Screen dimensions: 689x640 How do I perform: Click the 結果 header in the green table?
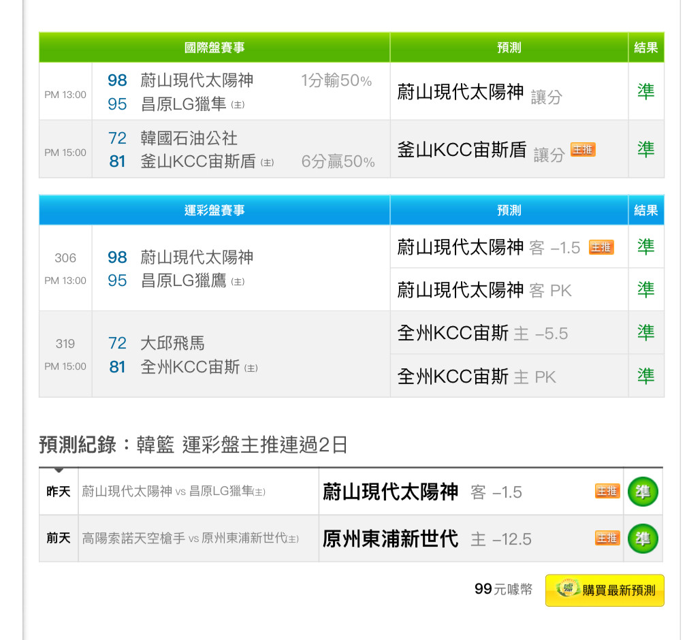646,48
